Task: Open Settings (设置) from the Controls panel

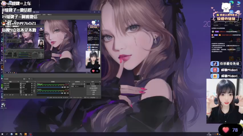Action: tap(94, 92)
